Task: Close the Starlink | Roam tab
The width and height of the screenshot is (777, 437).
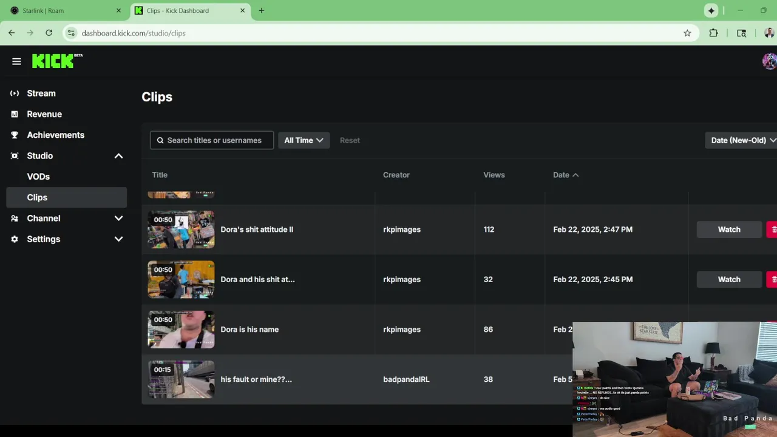Action: pyautogui.click(x=118, y=10)
